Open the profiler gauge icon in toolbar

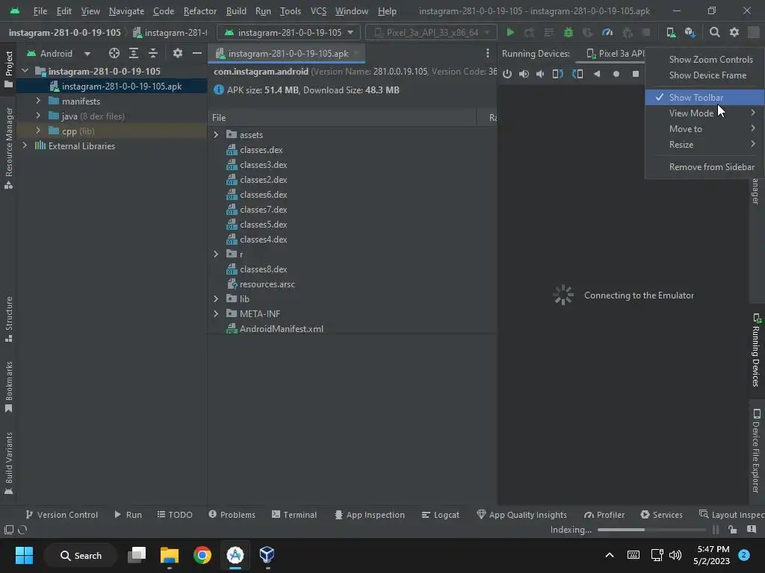(x=607, y=33)
